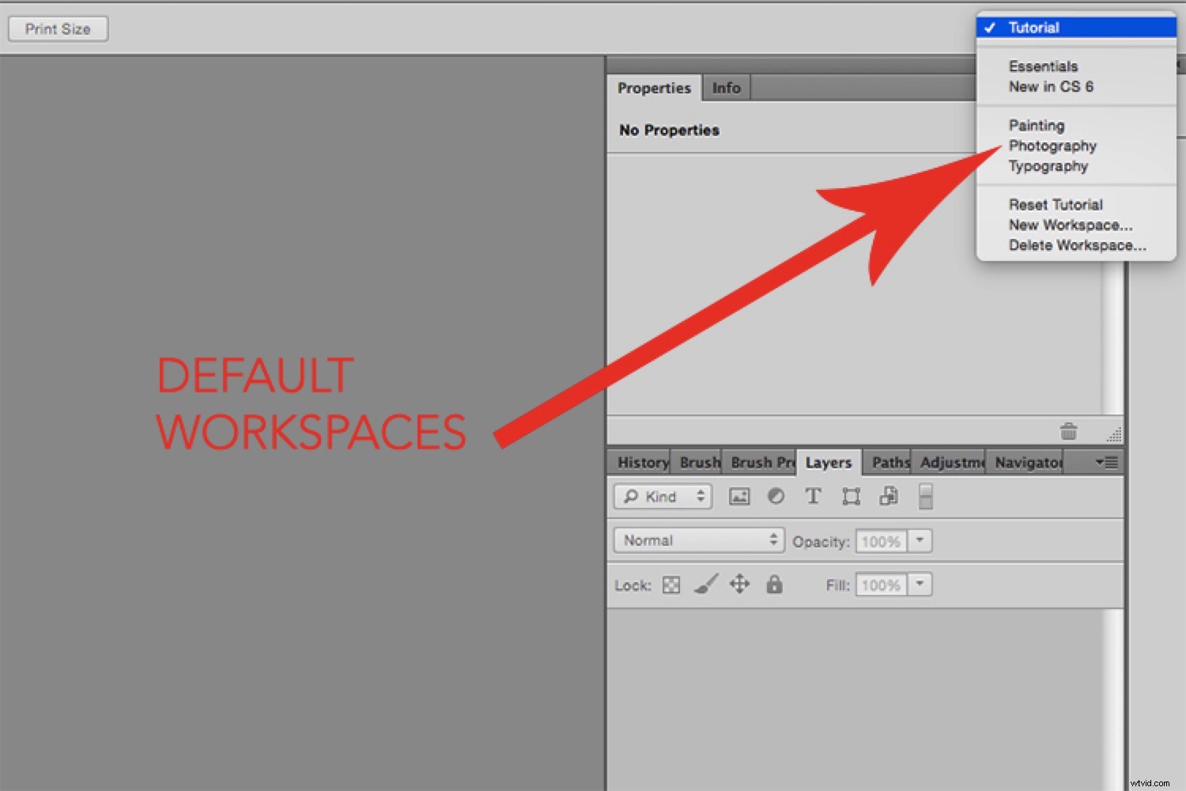Open the Kind filter dropdown
The height and width of the screenshot is (791, 1186).
[663, 496]
